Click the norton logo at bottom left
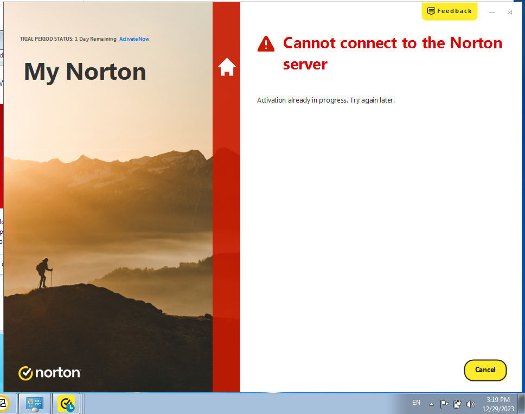 (49, 373)
